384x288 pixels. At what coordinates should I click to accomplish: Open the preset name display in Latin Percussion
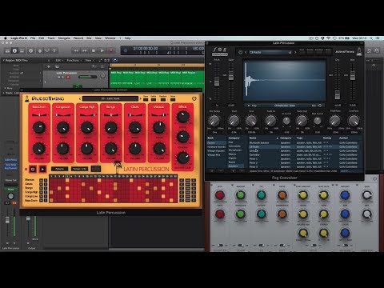[x=110, y=99]
